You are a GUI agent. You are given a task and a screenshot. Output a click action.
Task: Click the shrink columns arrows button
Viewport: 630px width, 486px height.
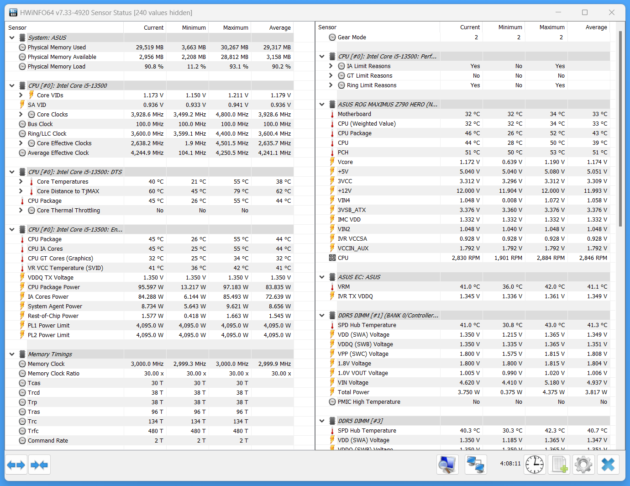tap(39, 465)
